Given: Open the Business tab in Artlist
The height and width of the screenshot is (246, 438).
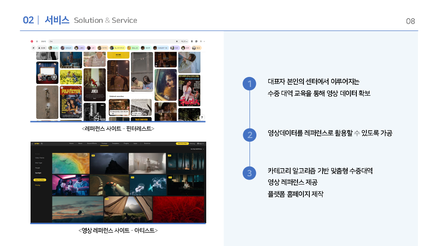Looking at the screenshot, I should 147,143.
